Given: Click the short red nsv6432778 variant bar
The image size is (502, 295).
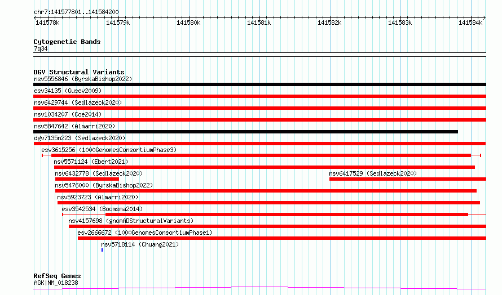Looking at the screenshot, I should [x=87, y=179].
